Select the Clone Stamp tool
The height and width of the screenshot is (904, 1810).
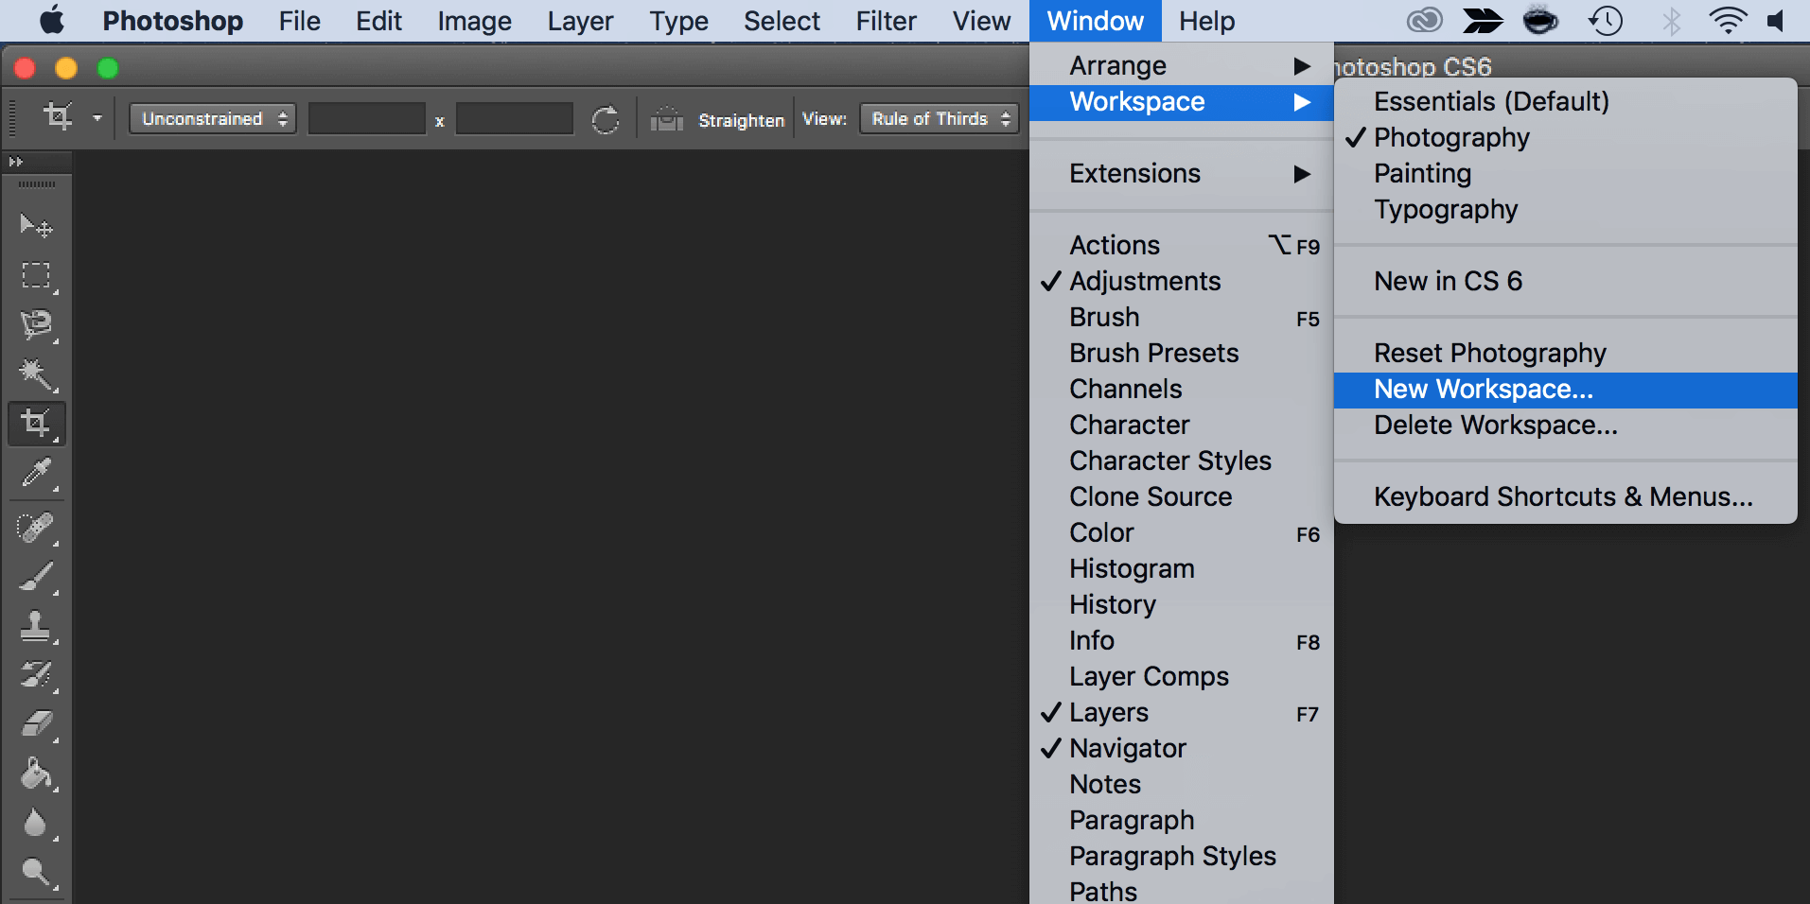36,625
